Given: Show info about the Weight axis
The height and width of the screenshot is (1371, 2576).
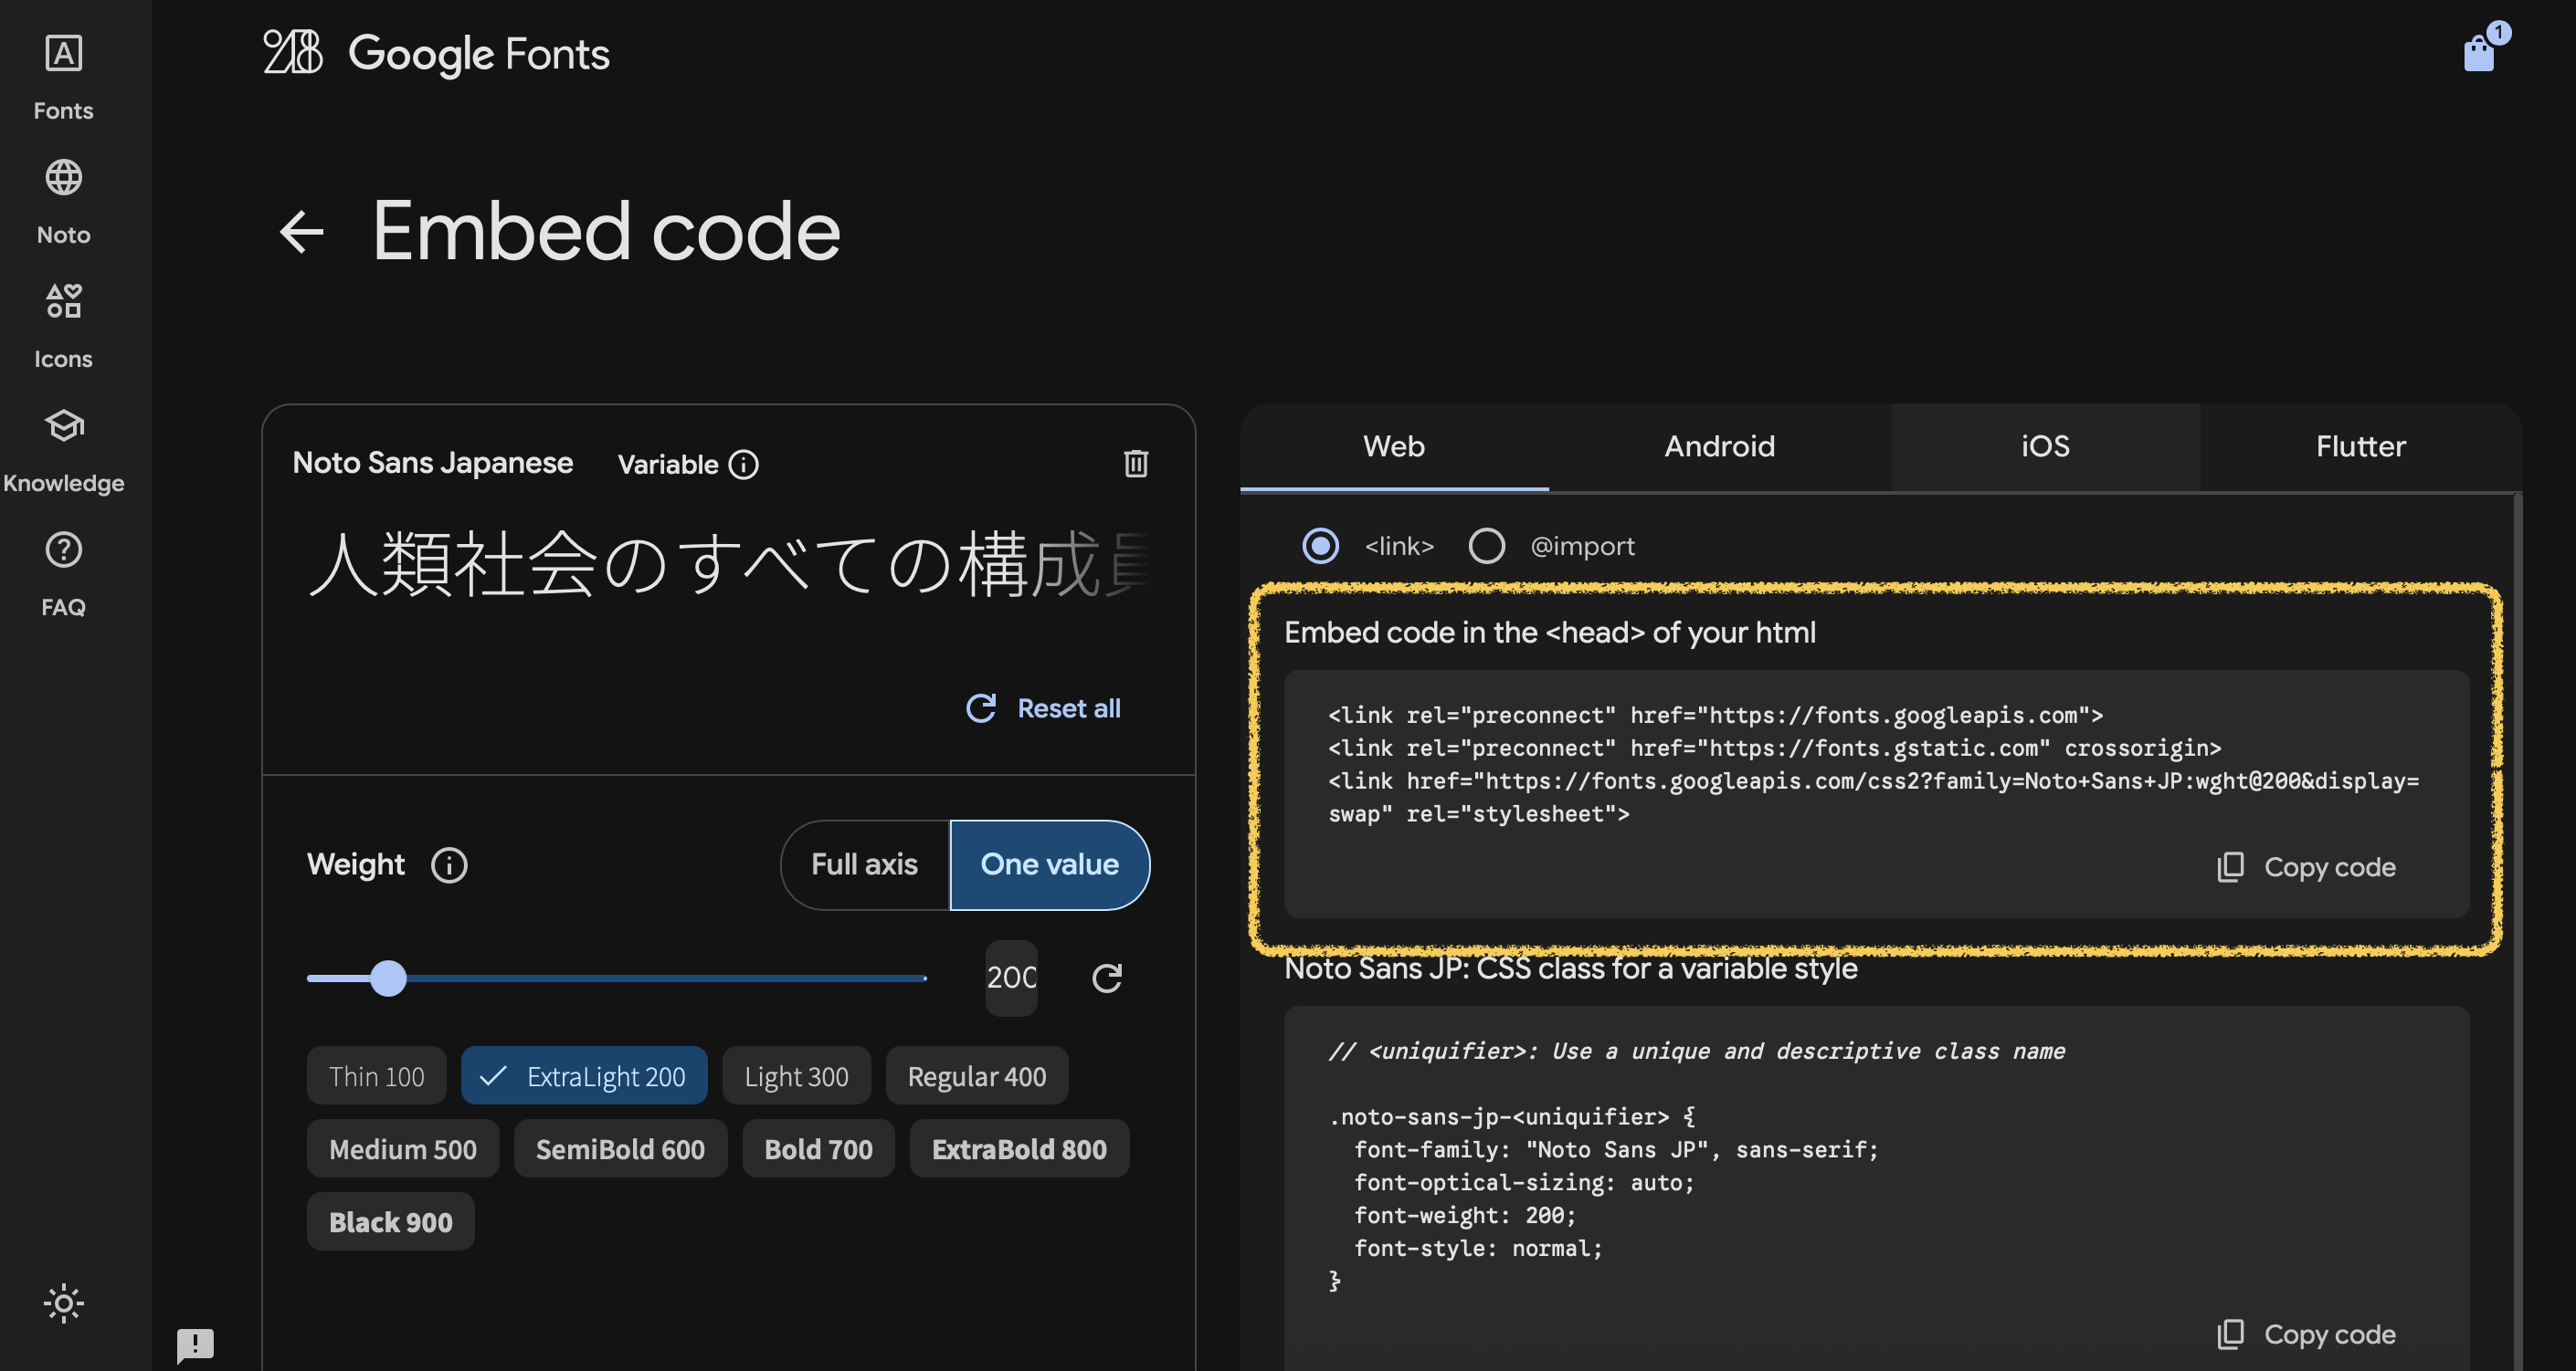Looking at the screenshot, I should point(449,865).
